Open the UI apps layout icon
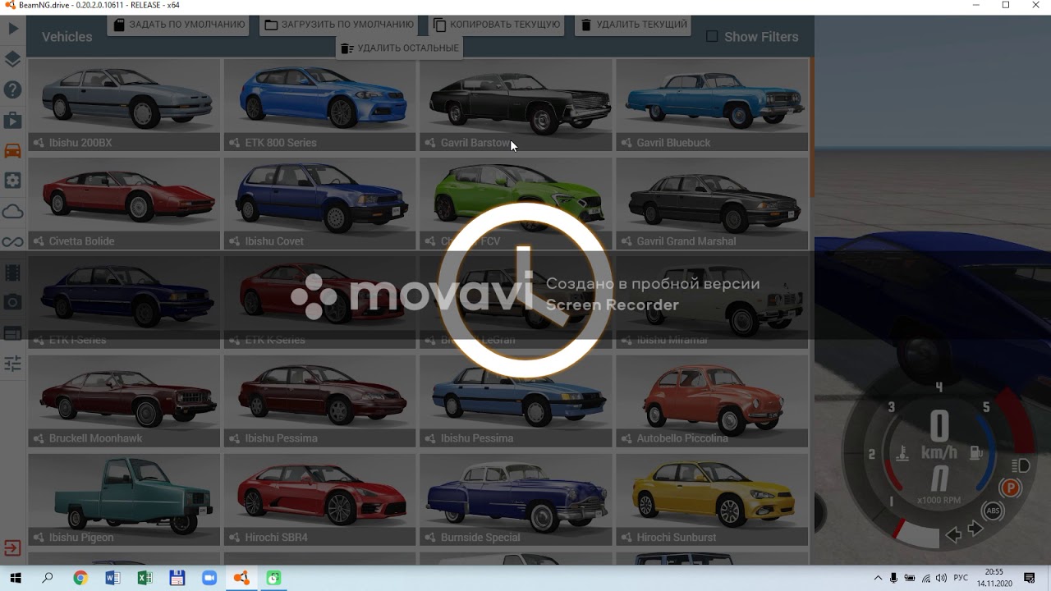The image size is (1051, 591). coord(13,333)
